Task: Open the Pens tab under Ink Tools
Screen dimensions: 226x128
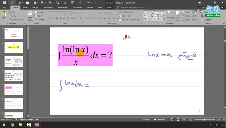Action: pos(109,7)
